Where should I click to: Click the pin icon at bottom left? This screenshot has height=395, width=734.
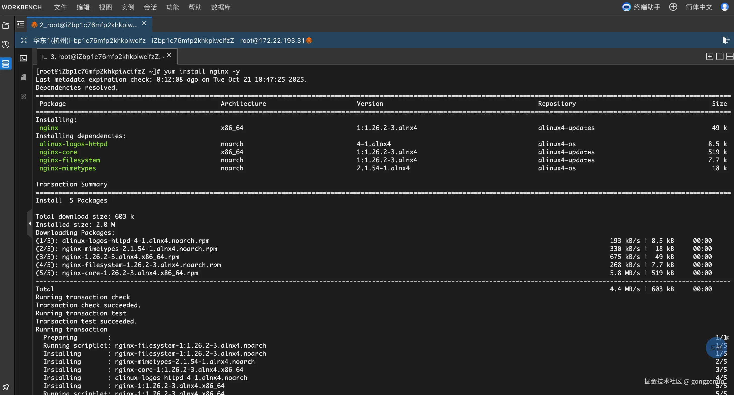coord(6,387)
